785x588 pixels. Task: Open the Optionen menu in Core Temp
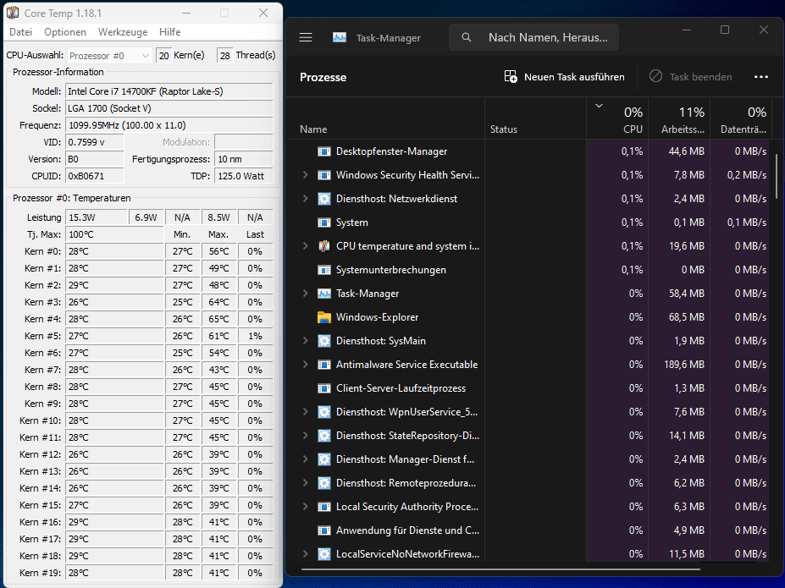tap(65, 32)
